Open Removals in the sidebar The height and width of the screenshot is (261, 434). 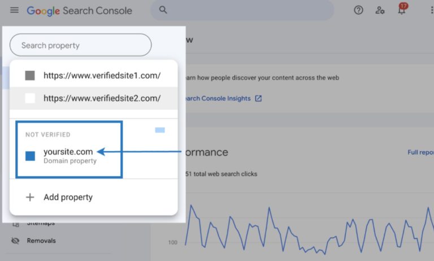click(x=41, y=241)
